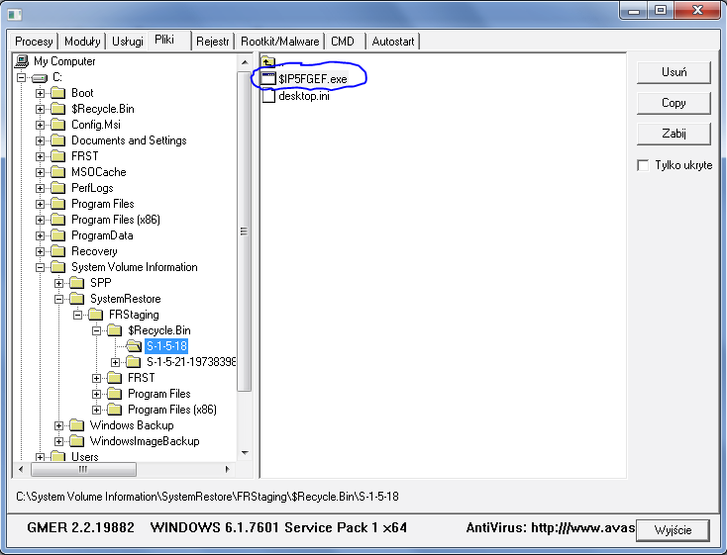Select the desktop.ini file name
The height and width of the screenshot is (555, 727).
pos(304,96)
